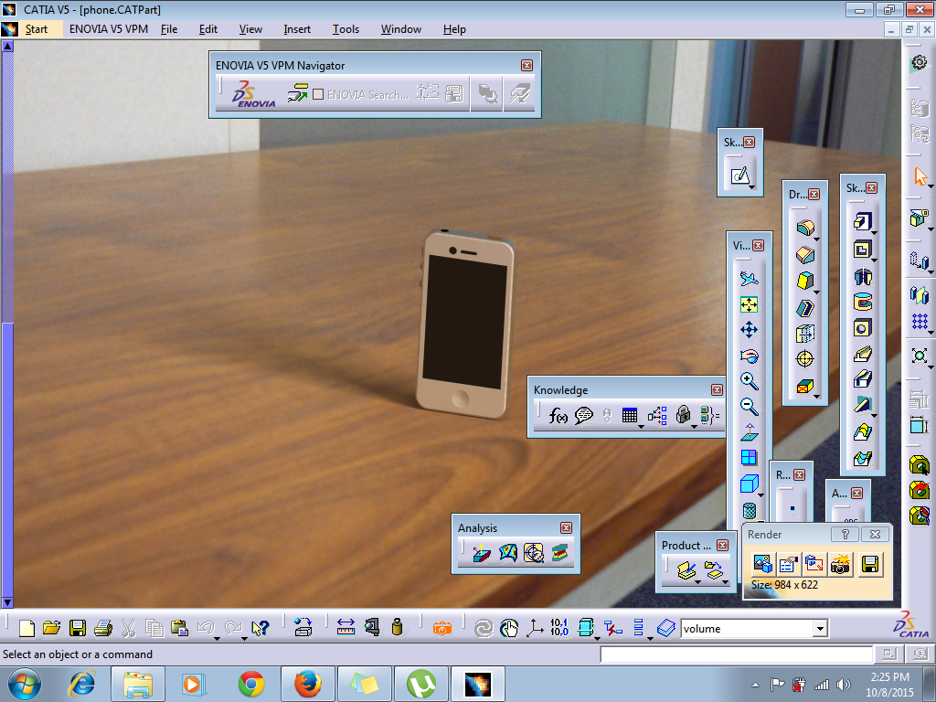Image resolution: width=936 pixels, height=702 pixels.
Task: Open Comment & URLs speech-bubble tool
Action: tap(584, 416)
